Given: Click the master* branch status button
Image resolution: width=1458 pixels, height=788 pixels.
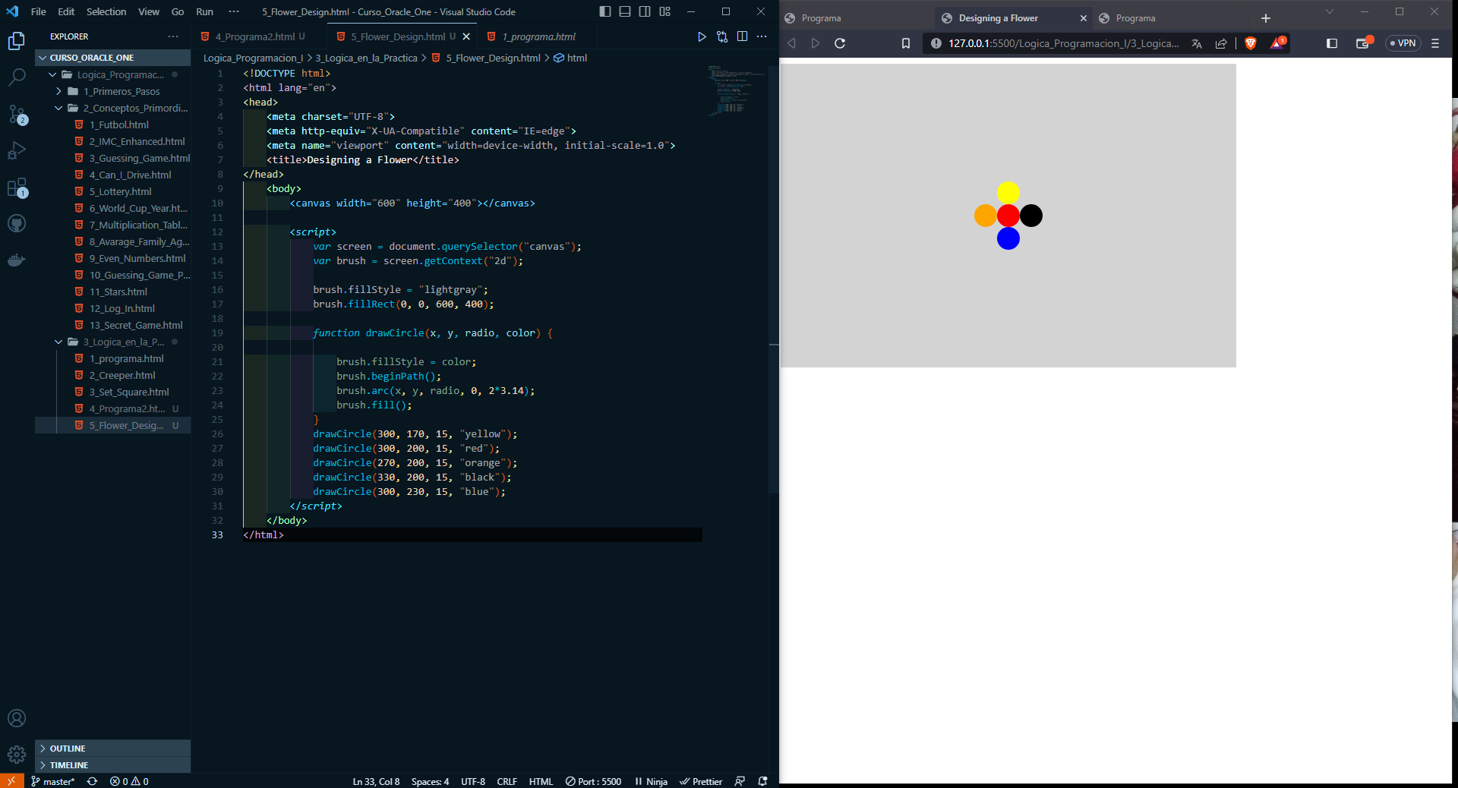Looking at the screenshot, I should (52, 781).
